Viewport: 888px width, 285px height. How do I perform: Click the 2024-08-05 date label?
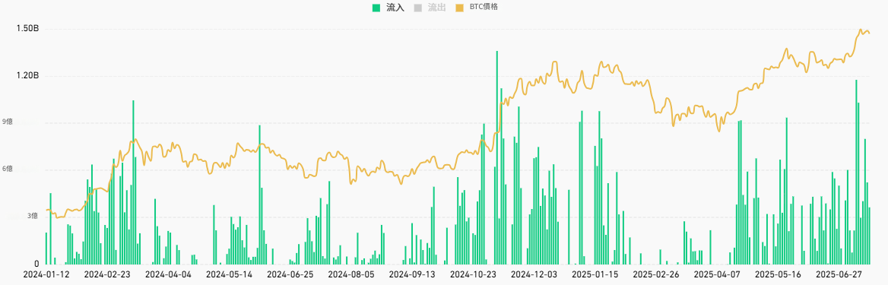(350, 274)
